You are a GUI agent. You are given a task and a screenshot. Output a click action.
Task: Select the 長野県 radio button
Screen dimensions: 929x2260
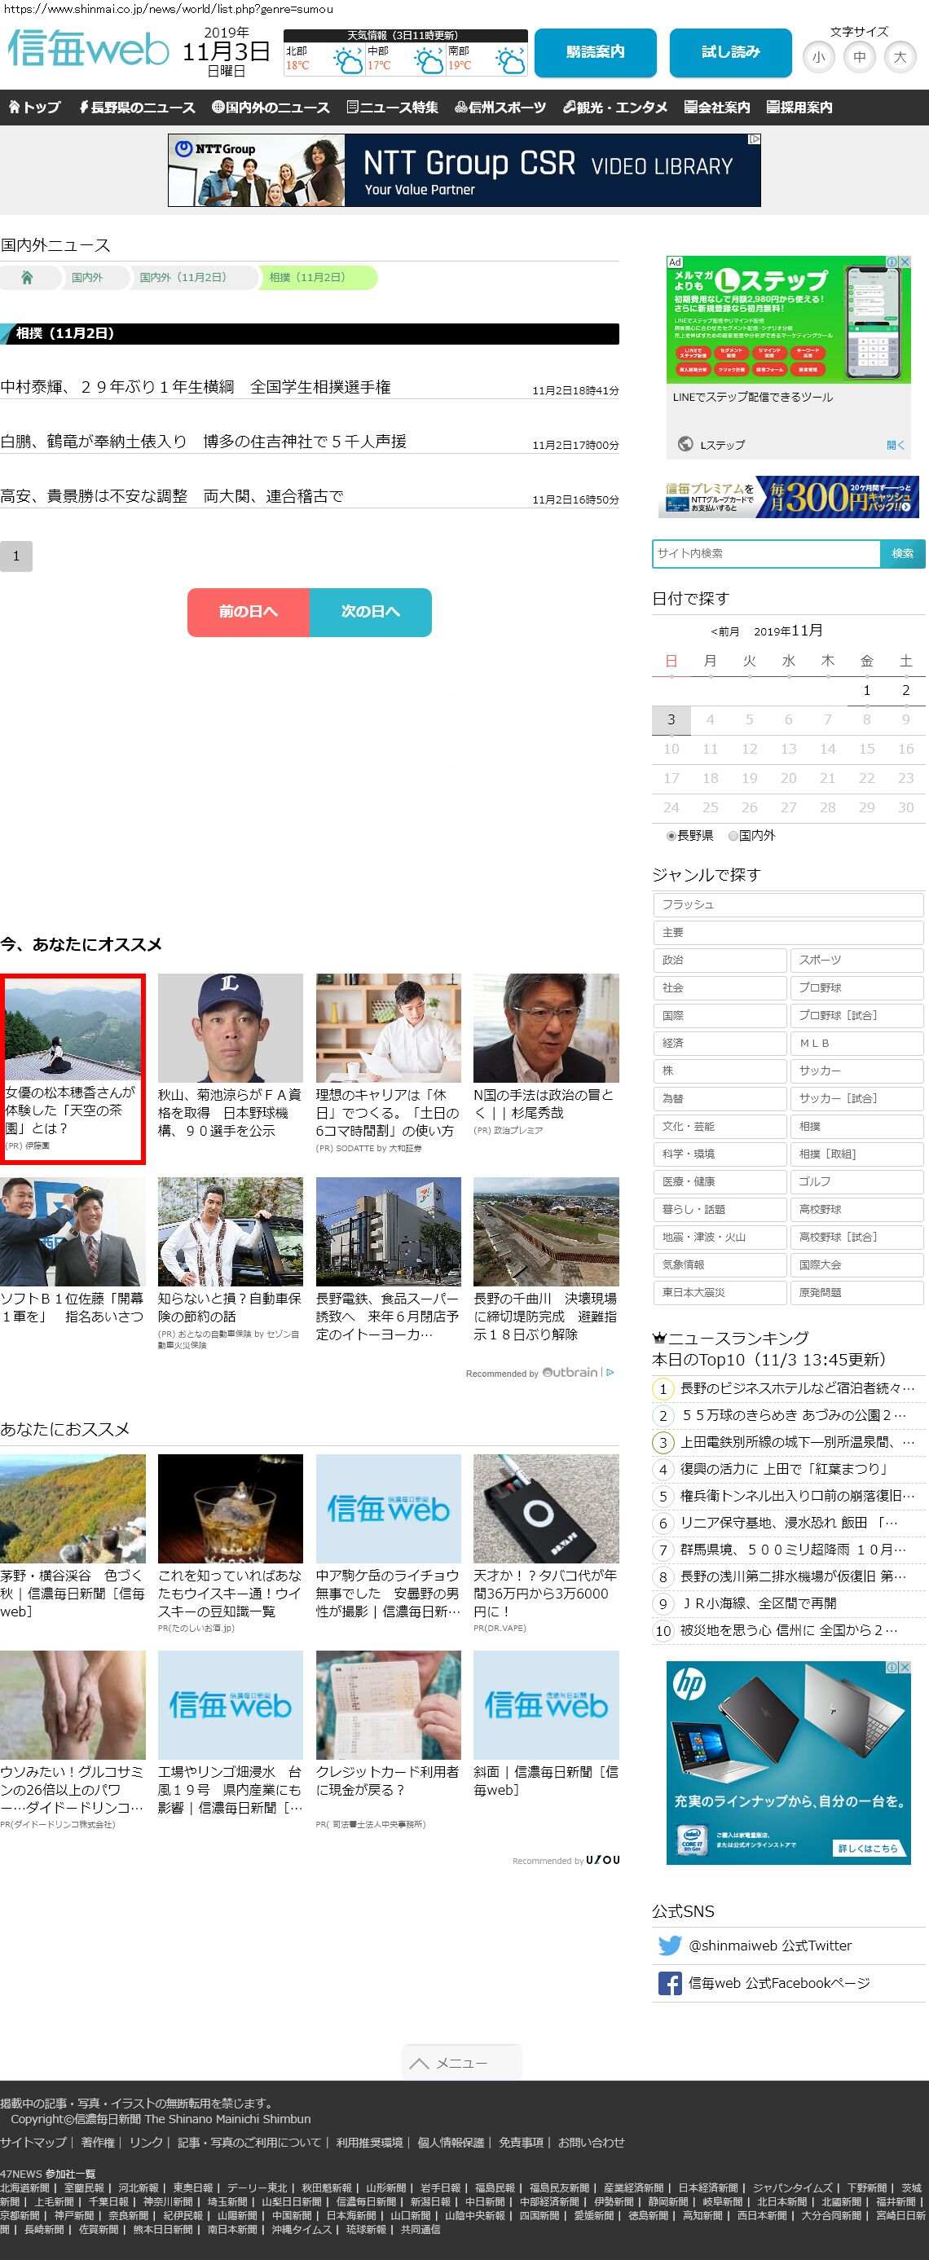(x=672, y=836)
